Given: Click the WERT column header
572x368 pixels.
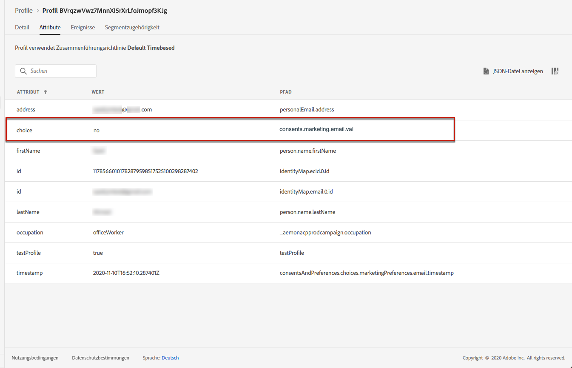Looking at the screenshot, I should [98, 92].
